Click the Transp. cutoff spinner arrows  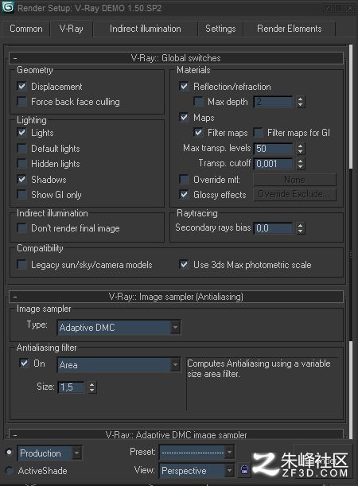(x=300, y=163)
